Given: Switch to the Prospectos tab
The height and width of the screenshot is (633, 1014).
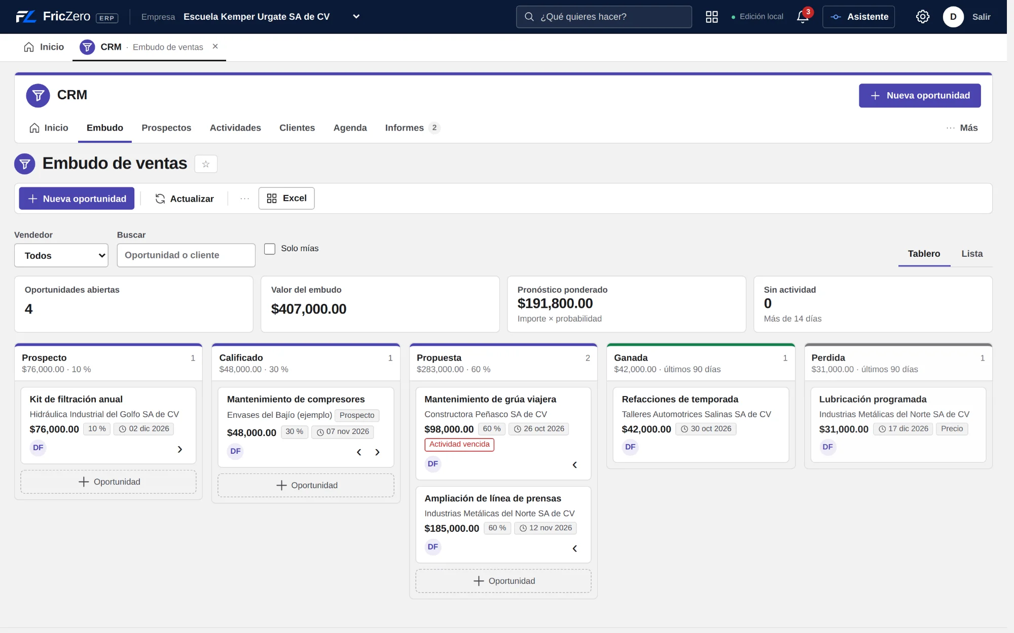Looking at the screenshot, I should click(166, 128).
